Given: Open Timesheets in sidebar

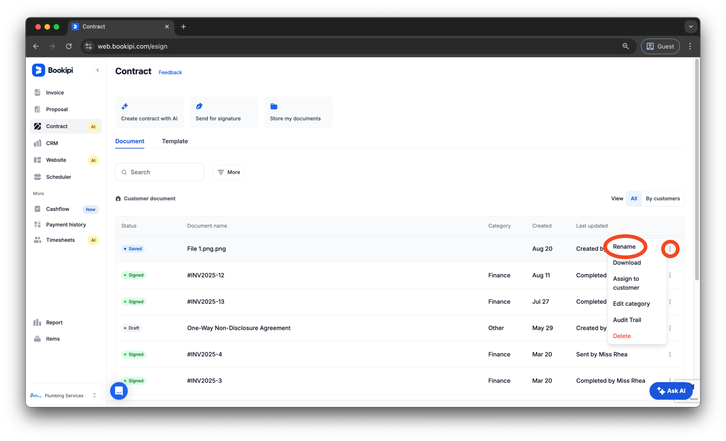Looking at the screenshot, I should 60,240.
